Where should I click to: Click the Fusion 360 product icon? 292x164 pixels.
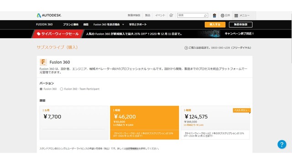click(43, 62)
